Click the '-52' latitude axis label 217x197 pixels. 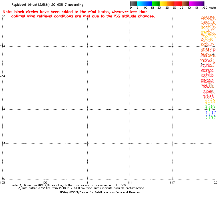coord(3,46)
